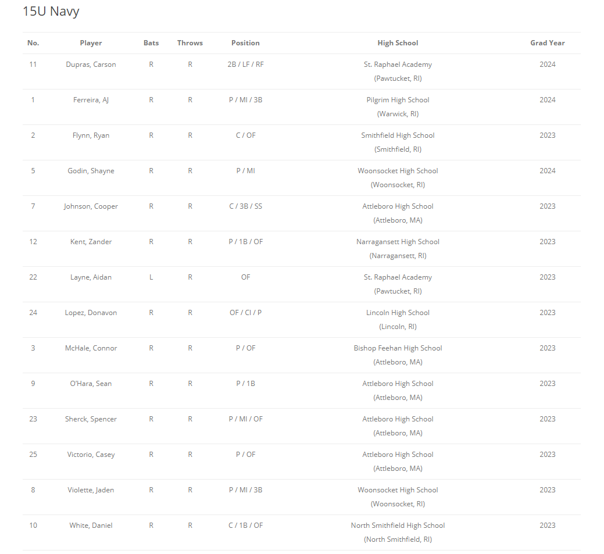Click the Bats column header
The height and width of the screenshot is (554, 604).
click(x=151, y=43)
